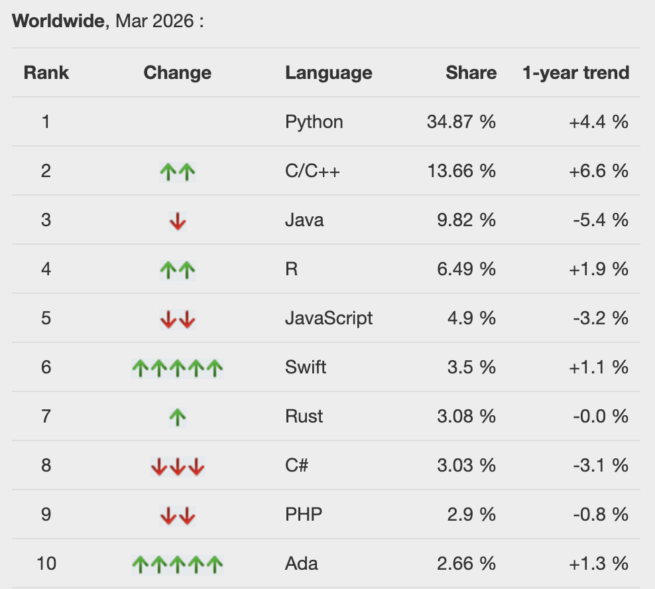Click the -3.2 % trend value
The image size is (655, 589).
coord(601,318)
